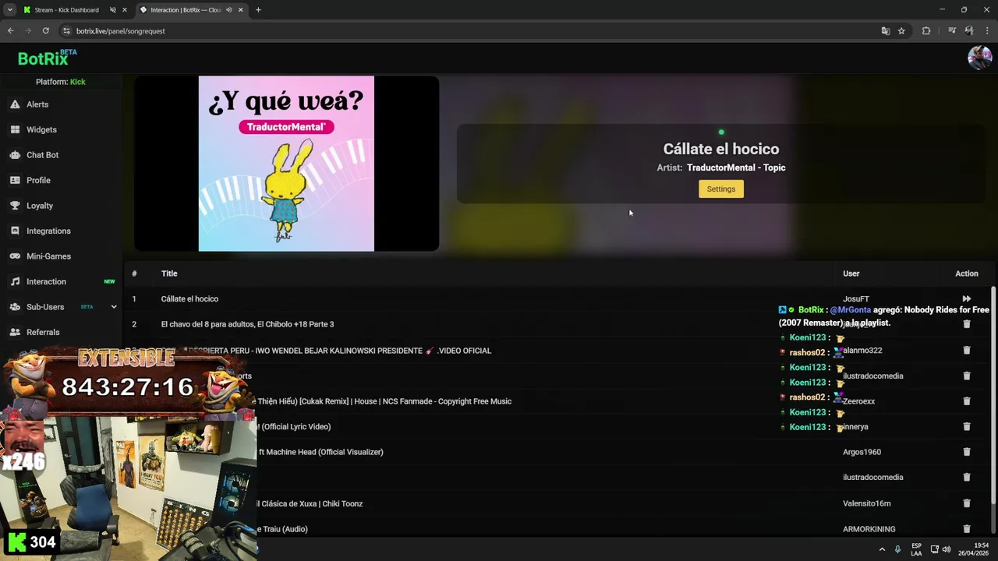This screenshot has width=998, height=561.
Task: Delete the El chavo del 8 song
Action: click(x=967, y=324)
